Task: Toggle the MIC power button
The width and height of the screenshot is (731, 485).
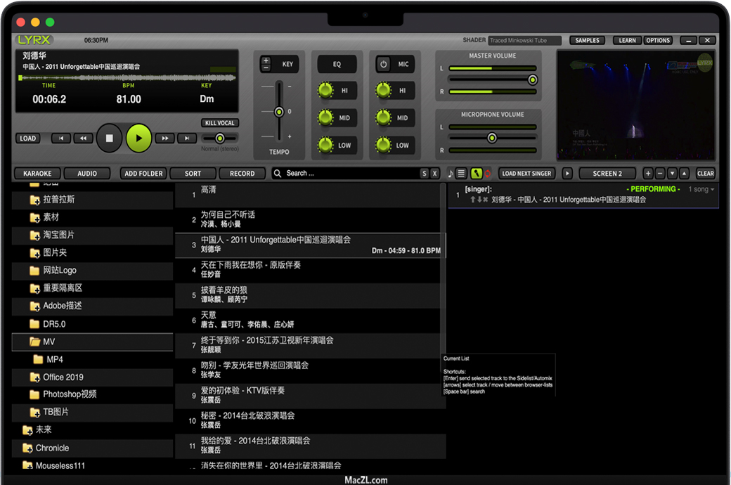Action: [384, 64]
